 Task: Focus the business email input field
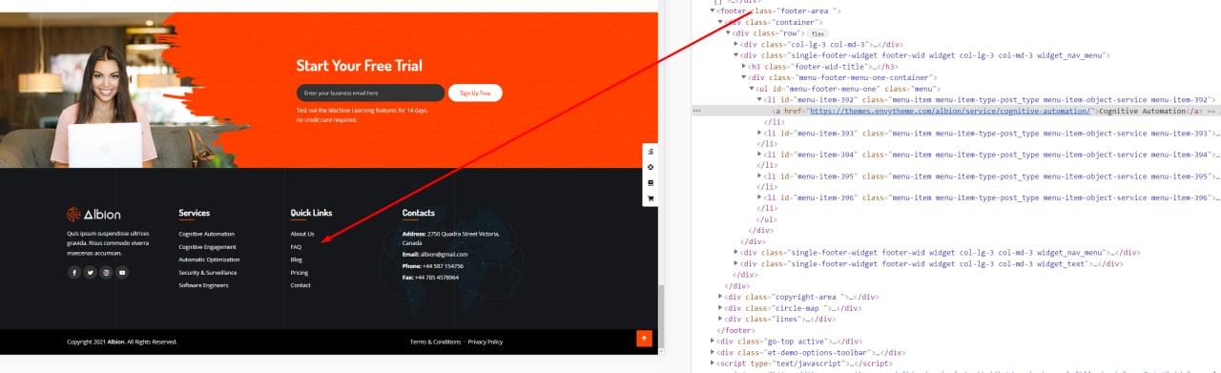(x=370, y=93)
